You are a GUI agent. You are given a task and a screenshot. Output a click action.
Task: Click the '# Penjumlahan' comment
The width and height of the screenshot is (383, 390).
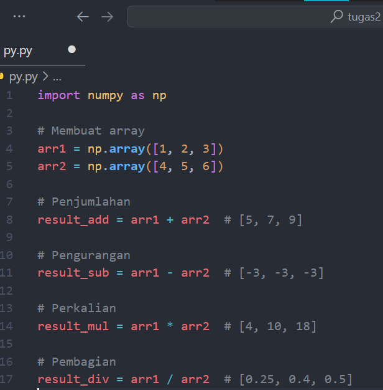pos(84,202)
